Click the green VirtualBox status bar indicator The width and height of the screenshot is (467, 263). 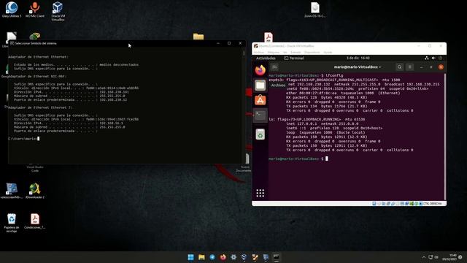pos(412,204)
